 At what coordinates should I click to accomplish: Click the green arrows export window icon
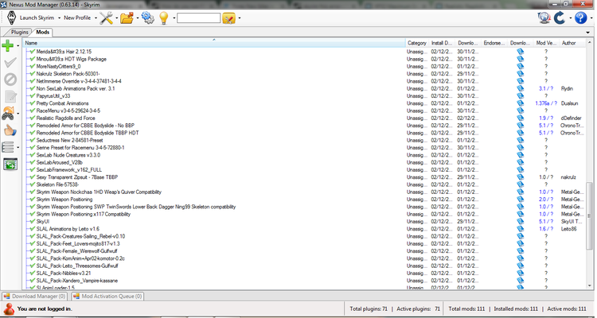pos(10,164)
